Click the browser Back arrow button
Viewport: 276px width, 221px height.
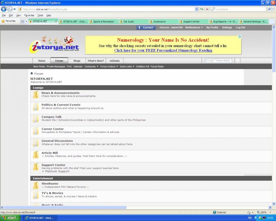point(4,9)
